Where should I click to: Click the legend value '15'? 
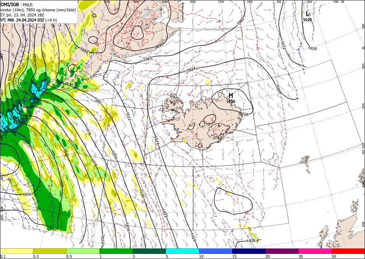tap(234, 256)
